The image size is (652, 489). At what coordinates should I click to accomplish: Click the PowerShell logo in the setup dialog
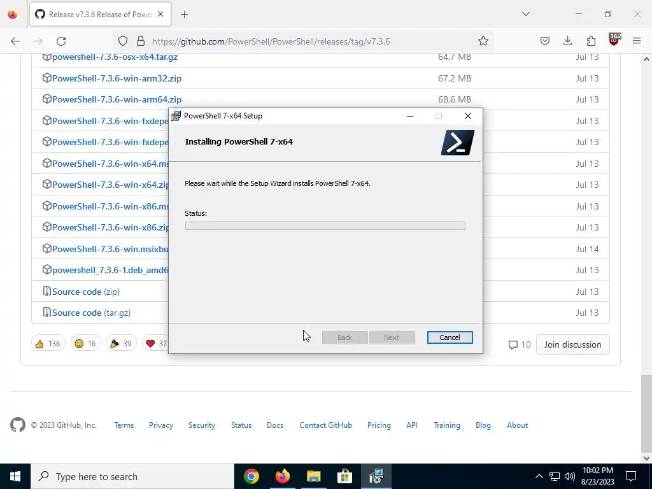(458, 143)
